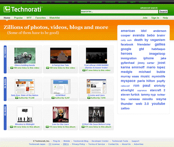Click green icon beside It Won't Be Soon links
Image resolution: width=174 pixels, height=147 pixels.
pyautogui.click(x=83, y=127)
